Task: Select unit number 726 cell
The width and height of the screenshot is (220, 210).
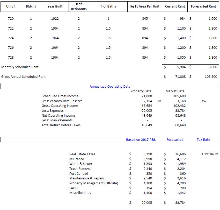Action: click(11, 47)
